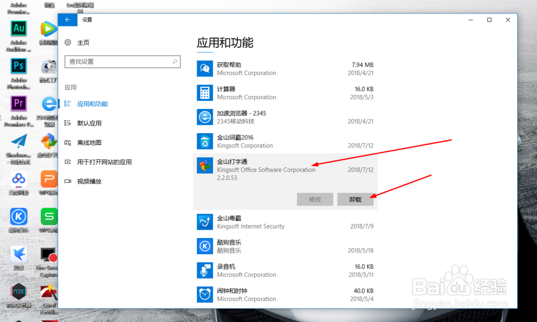Click the 卸载 uninstall button
Image resolution: width=537 pixels, height=322 pixels.
pyautogui.click(x=355, y=200)
